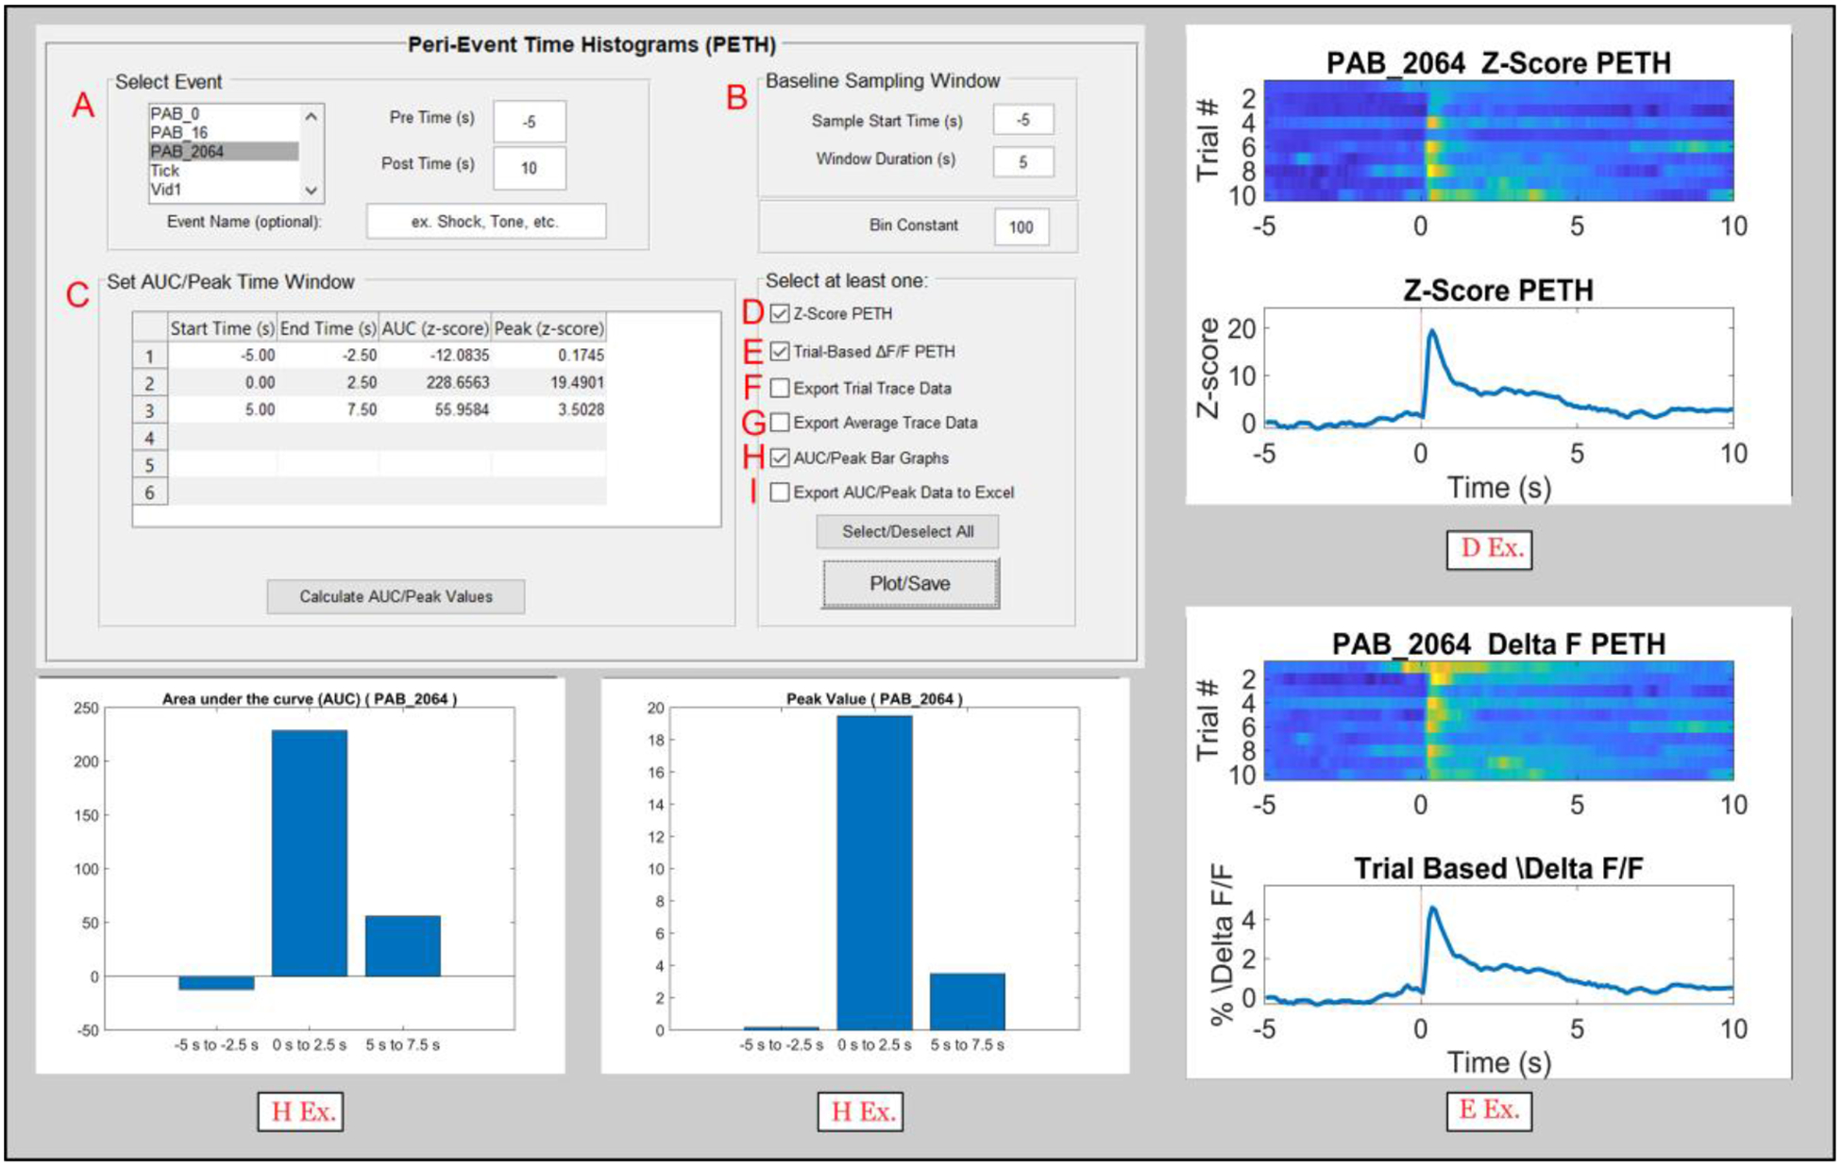Toggle the Trial-Based ΔF/F PETH checkbox
1841x1167 pixels.
[x=780, y=351]
